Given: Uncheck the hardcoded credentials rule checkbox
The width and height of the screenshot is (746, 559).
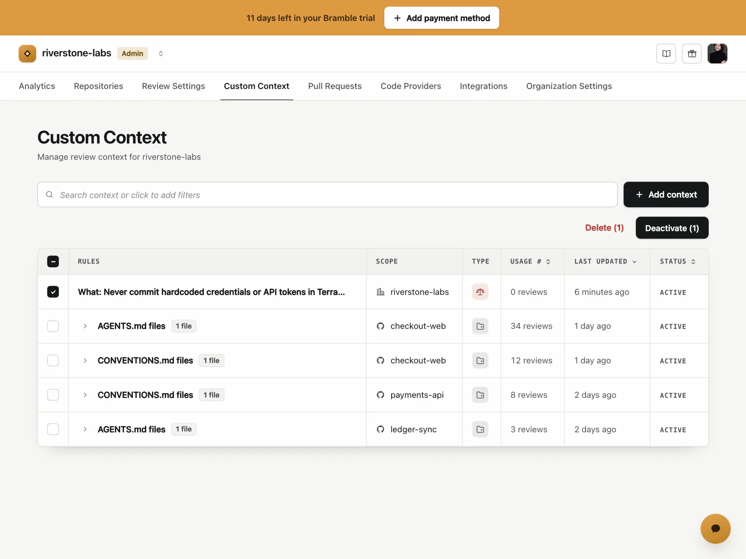Looking at the screenshot, I should coord(53,292).
